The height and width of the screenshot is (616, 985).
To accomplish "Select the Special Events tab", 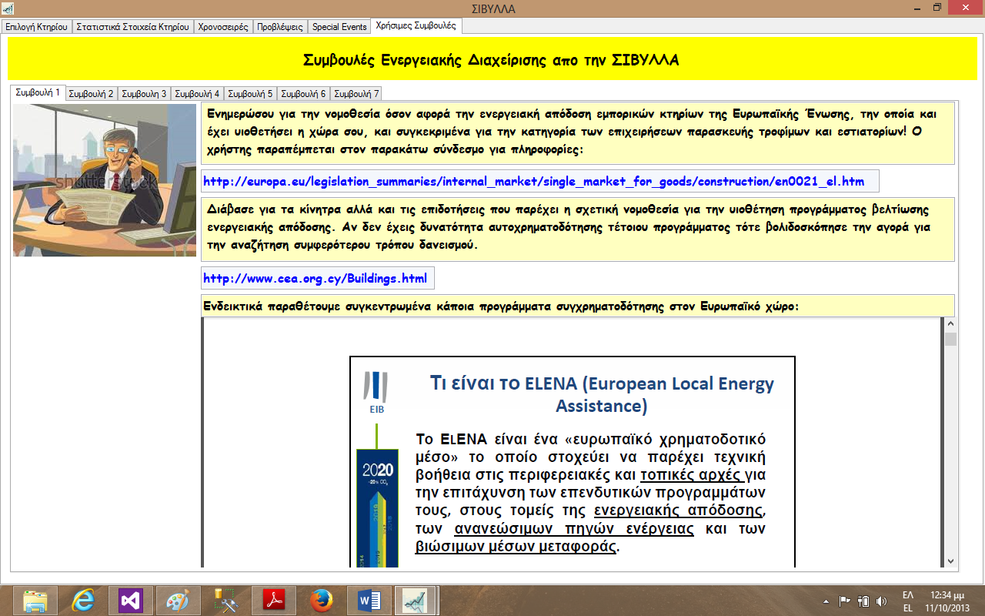I will pyautogui.click(x=339, y=26).
